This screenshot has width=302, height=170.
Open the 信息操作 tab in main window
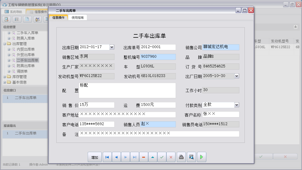tap(38, 12)
